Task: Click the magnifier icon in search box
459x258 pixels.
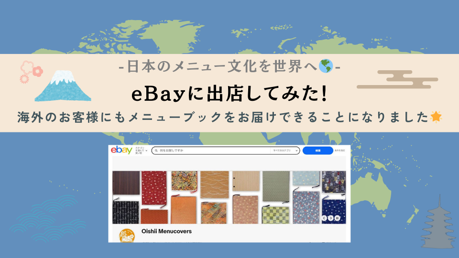Action: (x=156, y=150)
